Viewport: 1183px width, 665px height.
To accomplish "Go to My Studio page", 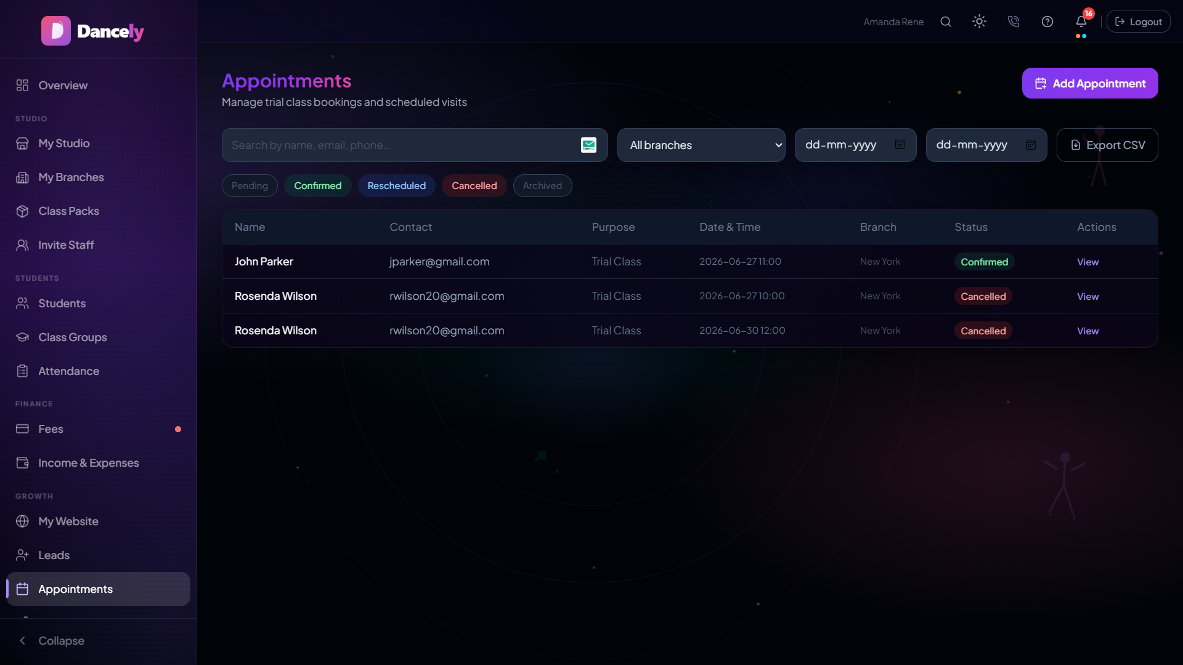I will [99, 143].
